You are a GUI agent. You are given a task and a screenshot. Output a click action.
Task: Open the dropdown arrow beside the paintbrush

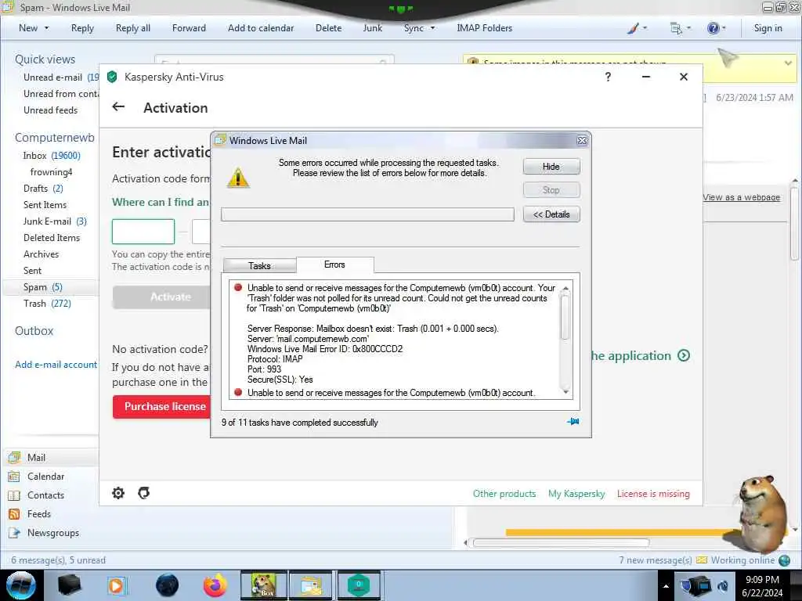point(645,28)
